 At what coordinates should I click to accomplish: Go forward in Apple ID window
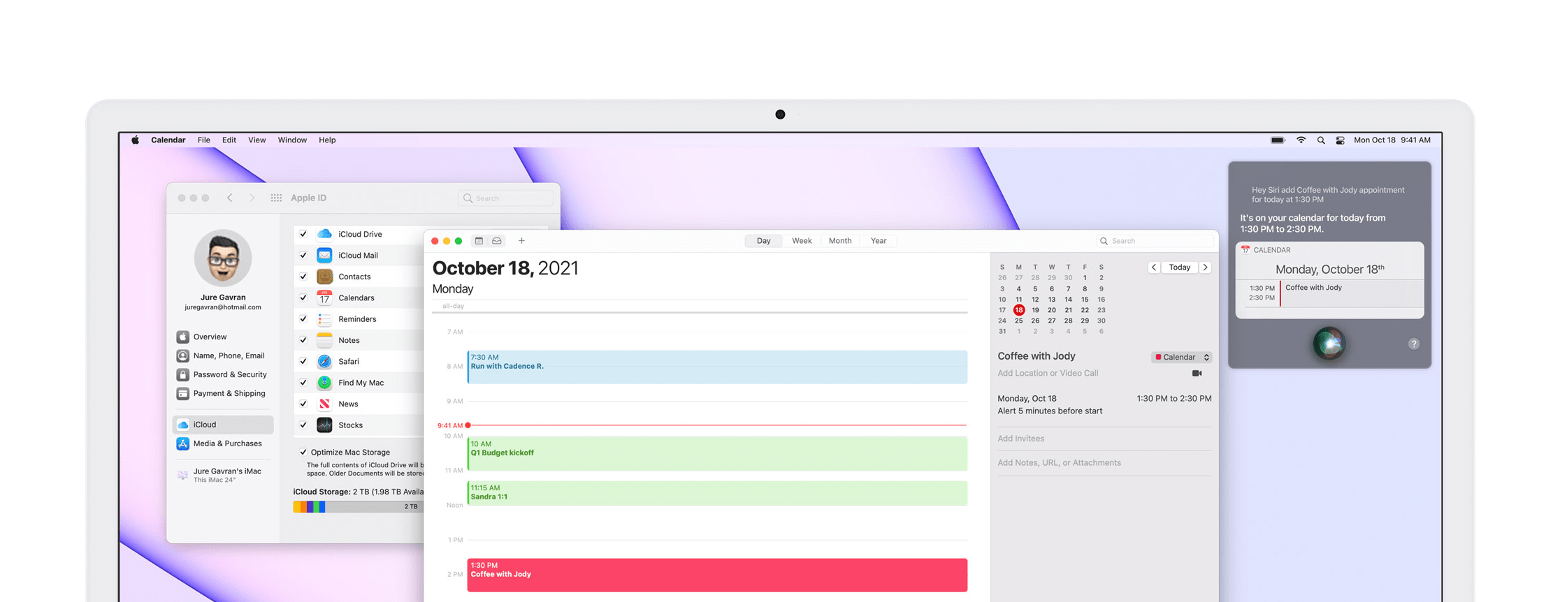tap(252, 198)
